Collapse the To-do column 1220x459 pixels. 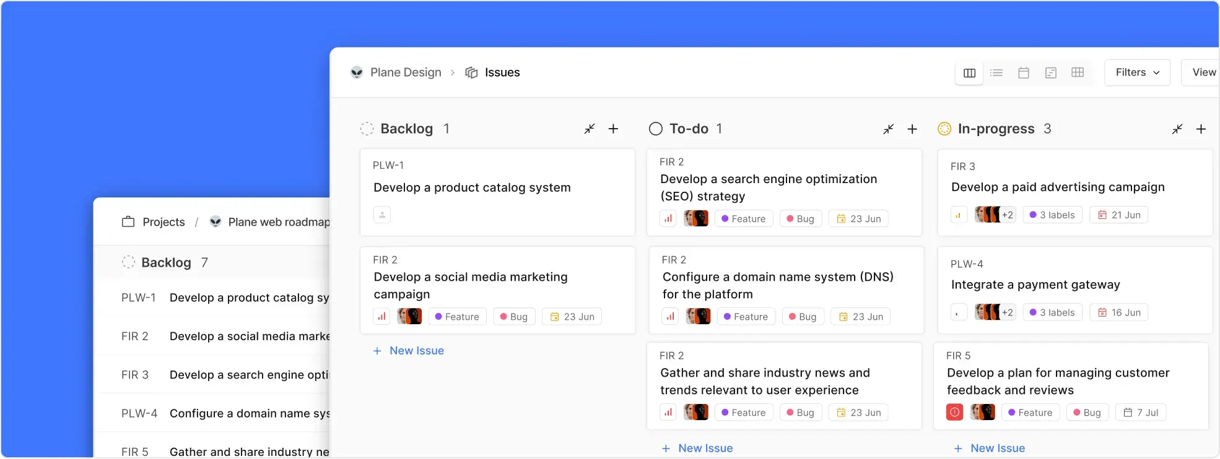(x=889, y=129)
